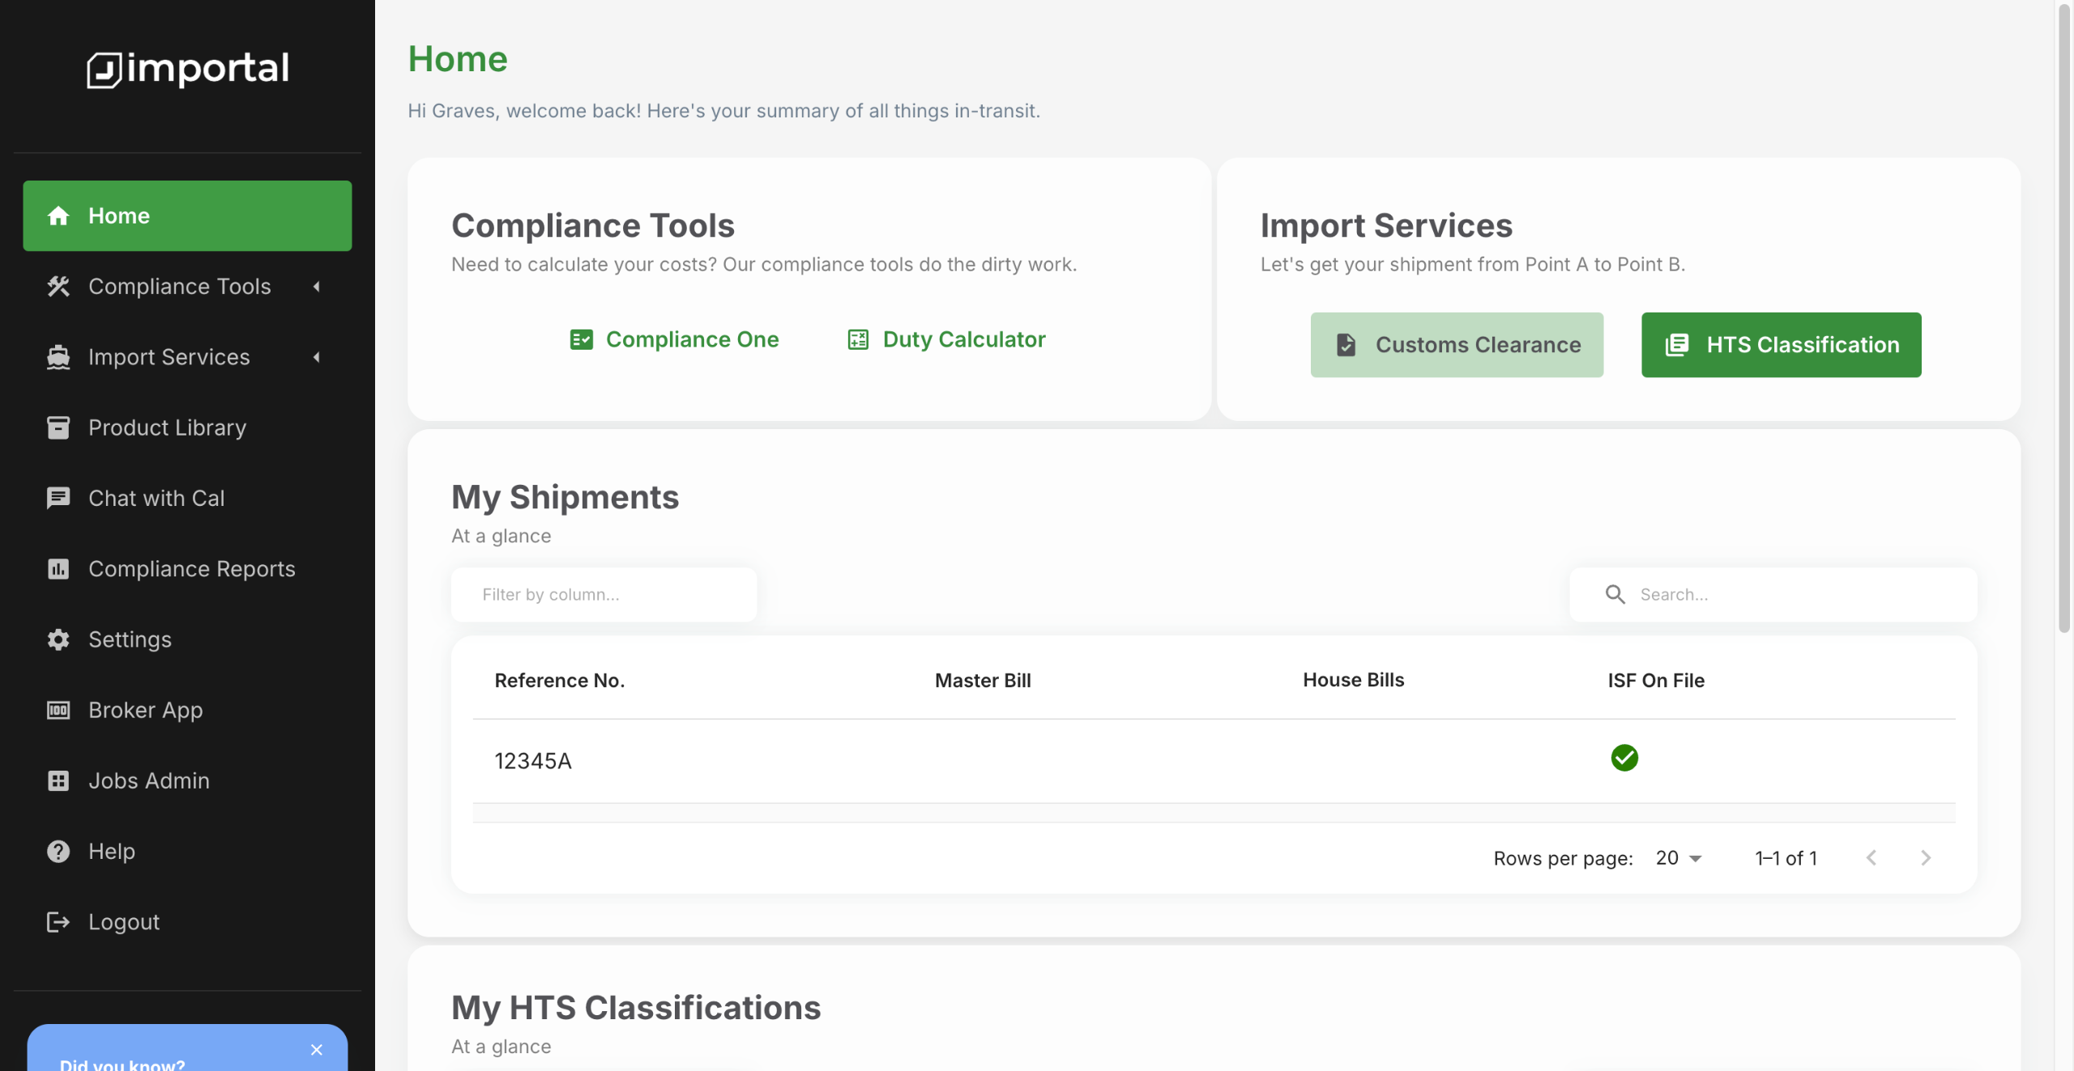2074x1071 pixels.
Task: Select Logout in the sidebar
Action: point(123,921)
